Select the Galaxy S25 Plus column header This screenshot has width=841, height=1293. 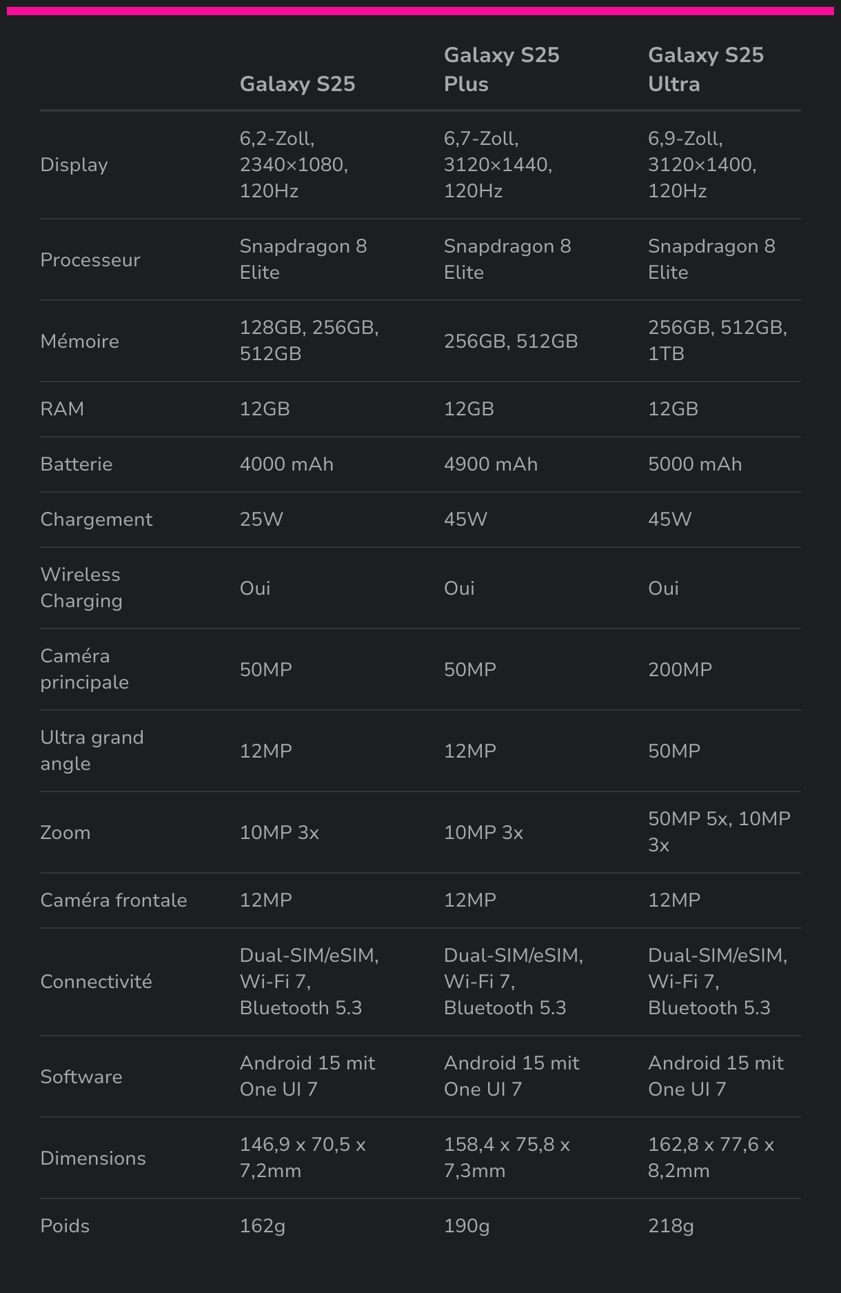501,69
